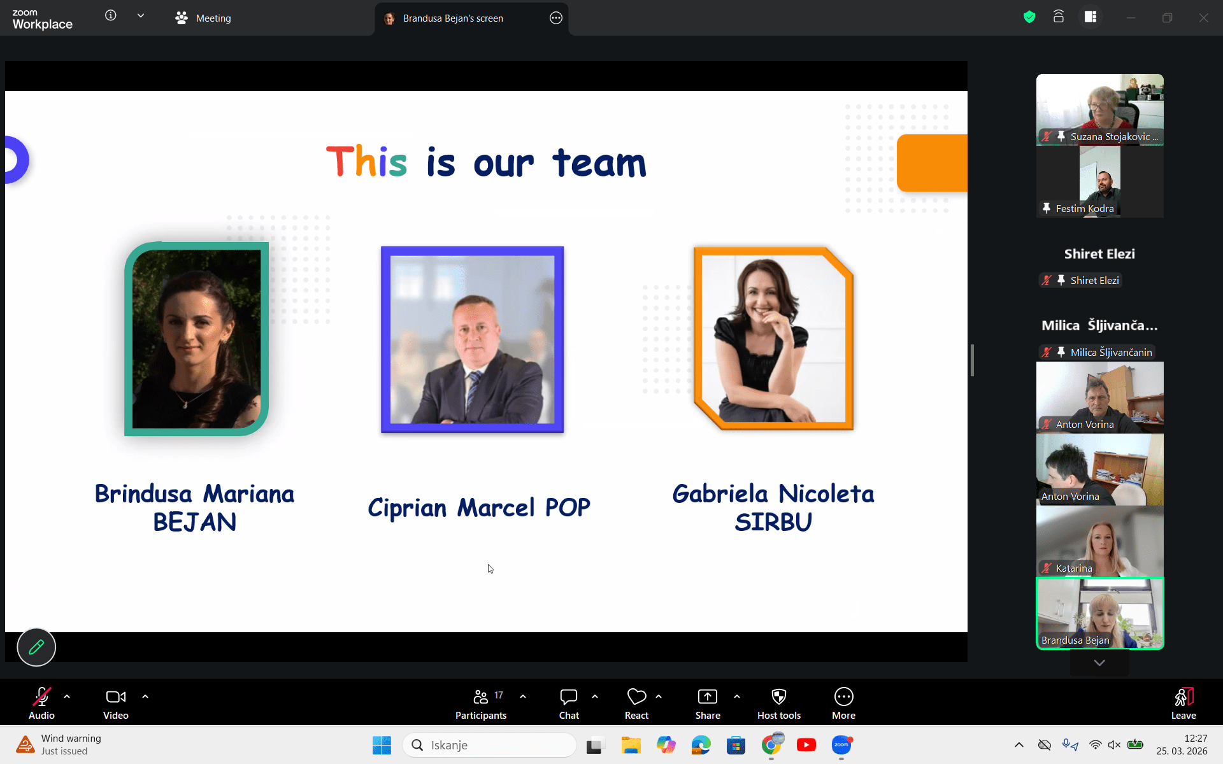1223x764 pixels.
Task: Click the green encryption shield icon
Action: click(1029, 17)
